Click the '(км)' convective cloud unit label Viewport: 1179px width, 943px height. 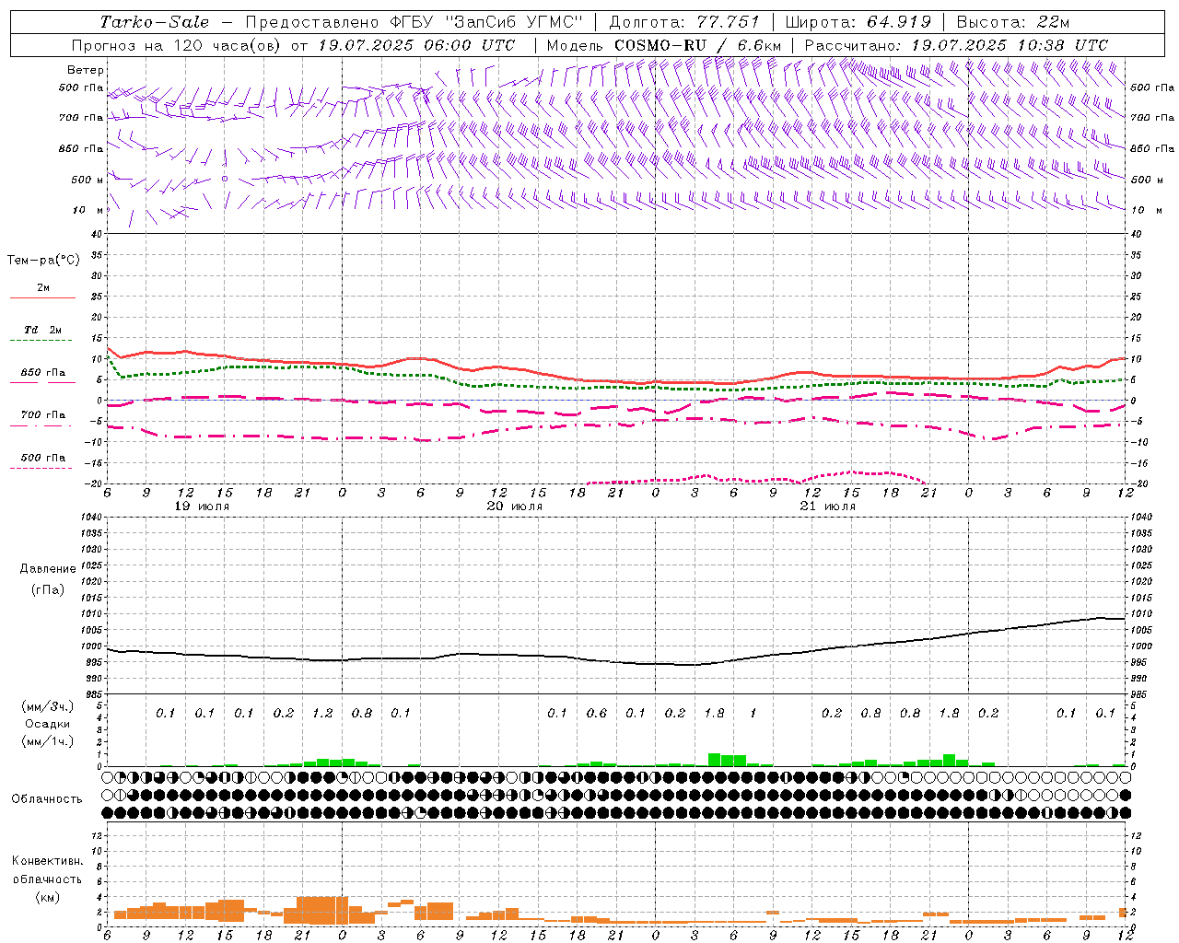47,897
